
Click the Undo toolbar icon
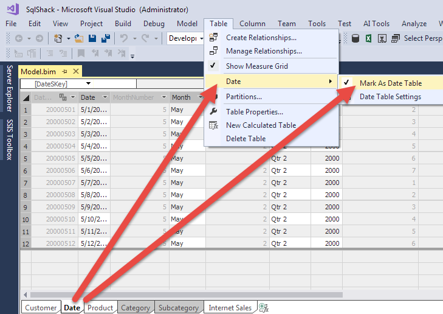124,38
